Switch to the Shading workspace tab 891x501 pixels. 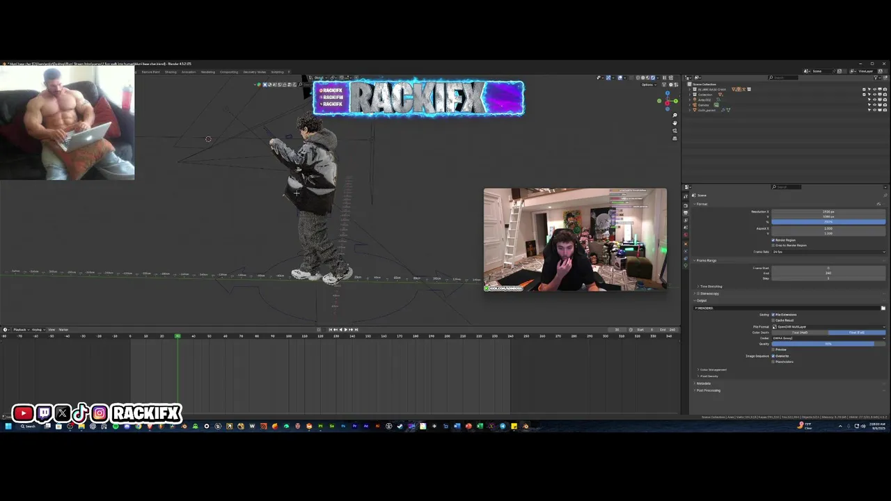click(171, 72)
